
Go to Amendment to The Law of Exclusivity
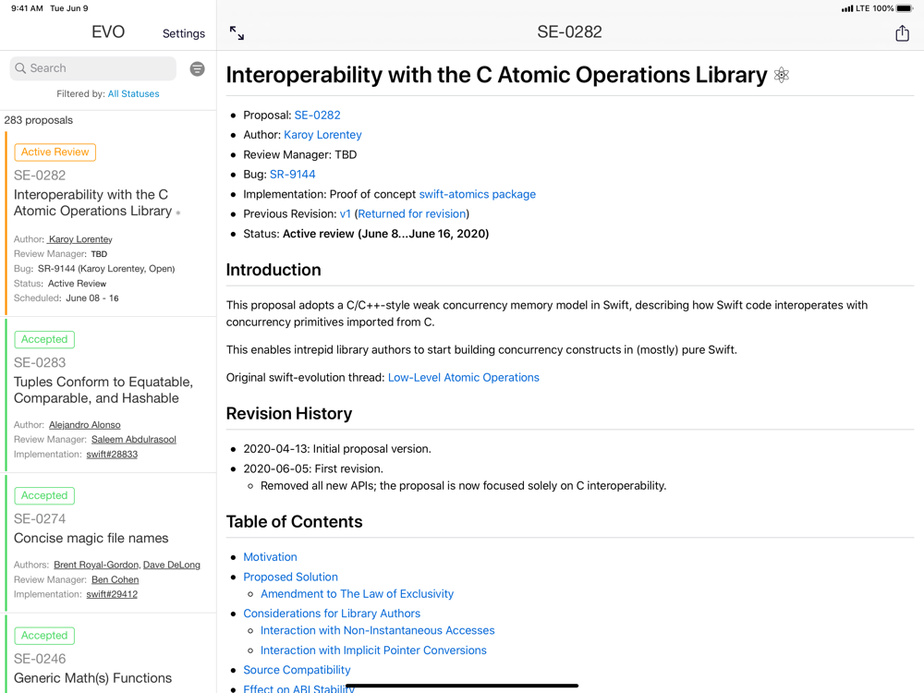(x=357, y=594)
